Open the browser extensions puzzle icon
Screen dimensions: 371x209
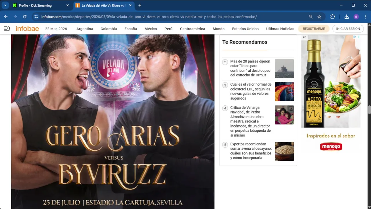coord(332,17)
